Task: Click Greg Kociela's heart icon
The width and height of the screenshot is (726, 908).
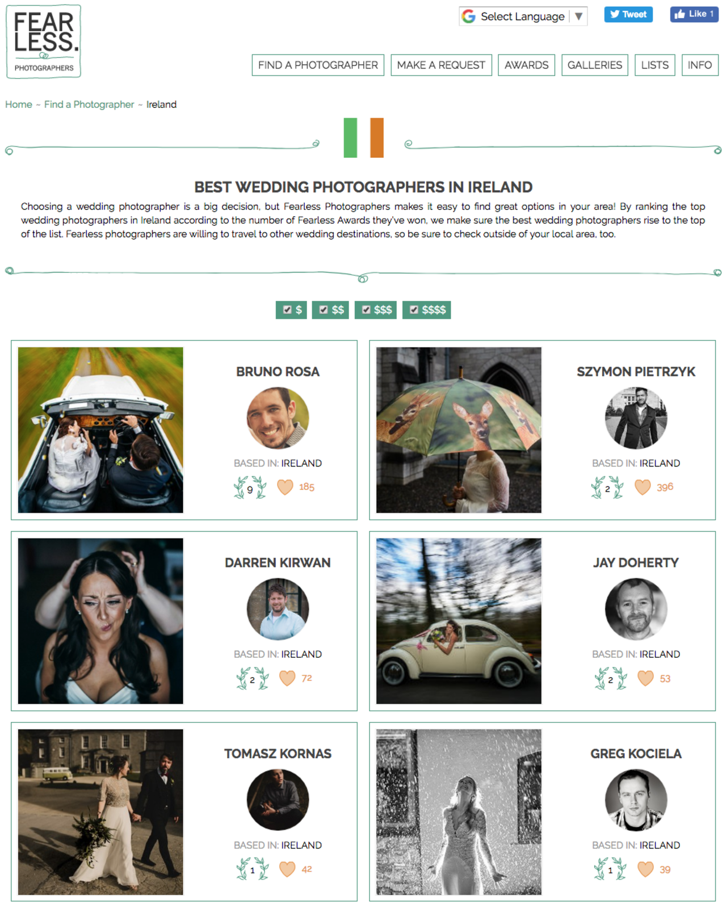Action: (x=645, y=869)
